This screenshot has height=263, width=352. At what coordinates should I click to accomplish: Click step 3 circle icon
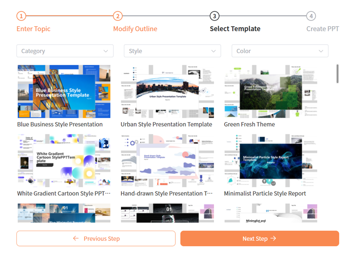tap(214, 16)
